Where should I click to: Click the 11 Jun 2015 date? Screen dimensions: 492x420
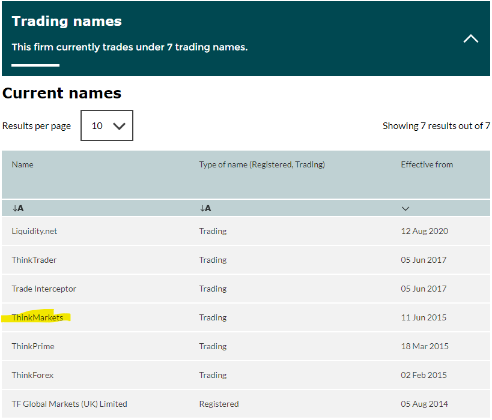tap(424, 317)
